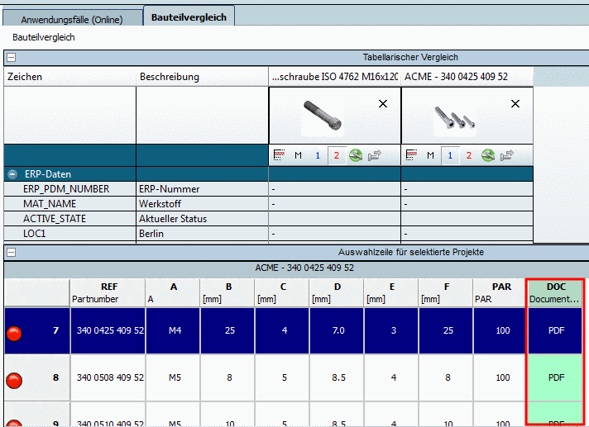Open the PDF document in row 8

click(556, 377)
